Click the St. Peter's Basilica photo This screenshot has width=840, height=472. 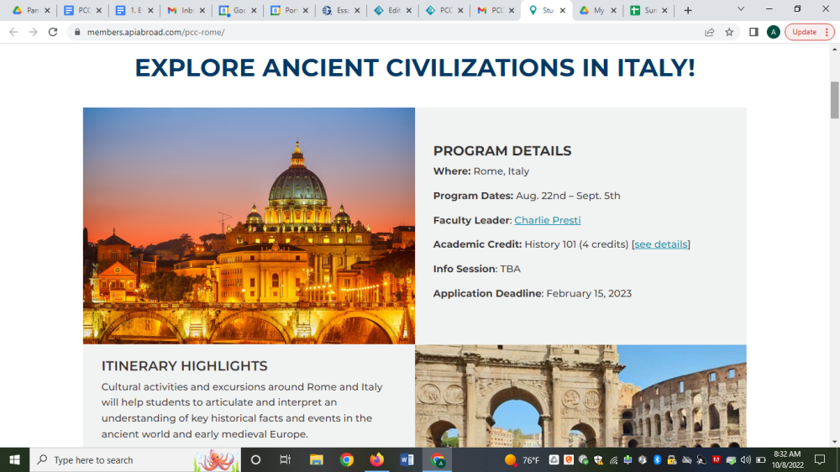249,225
